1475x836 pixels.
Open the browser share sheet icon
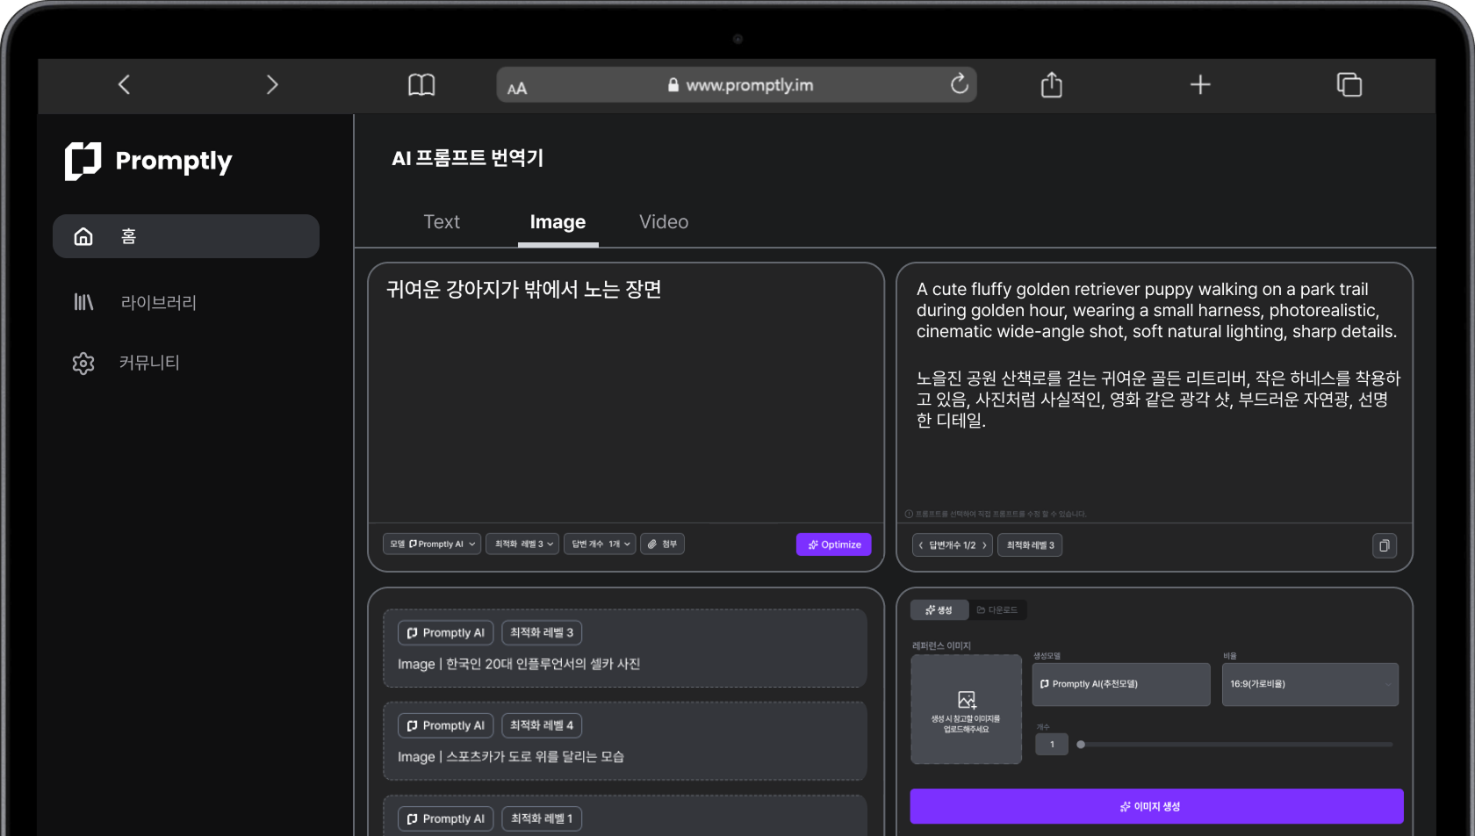click(1051, 84)
